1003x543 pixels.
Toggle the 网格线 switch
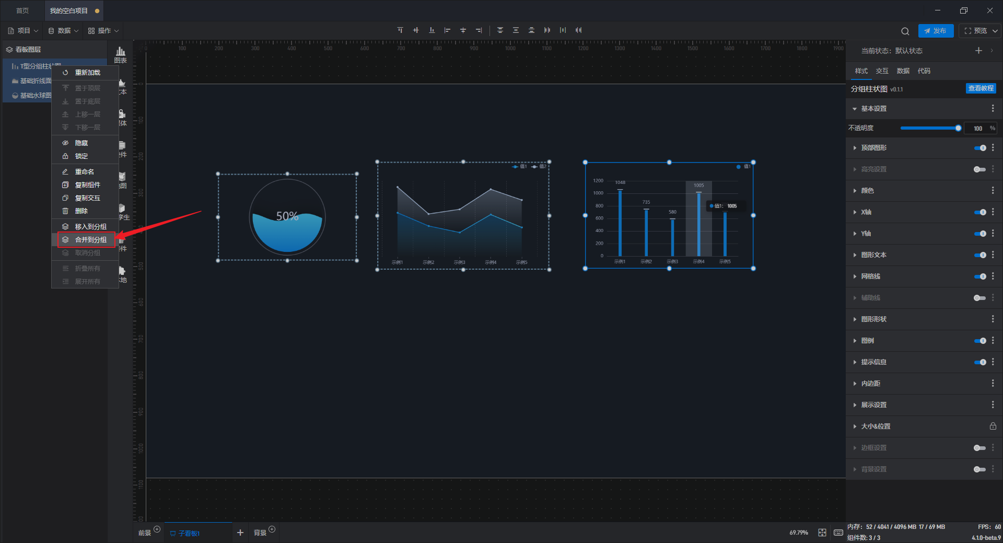[x=980, y=276]
